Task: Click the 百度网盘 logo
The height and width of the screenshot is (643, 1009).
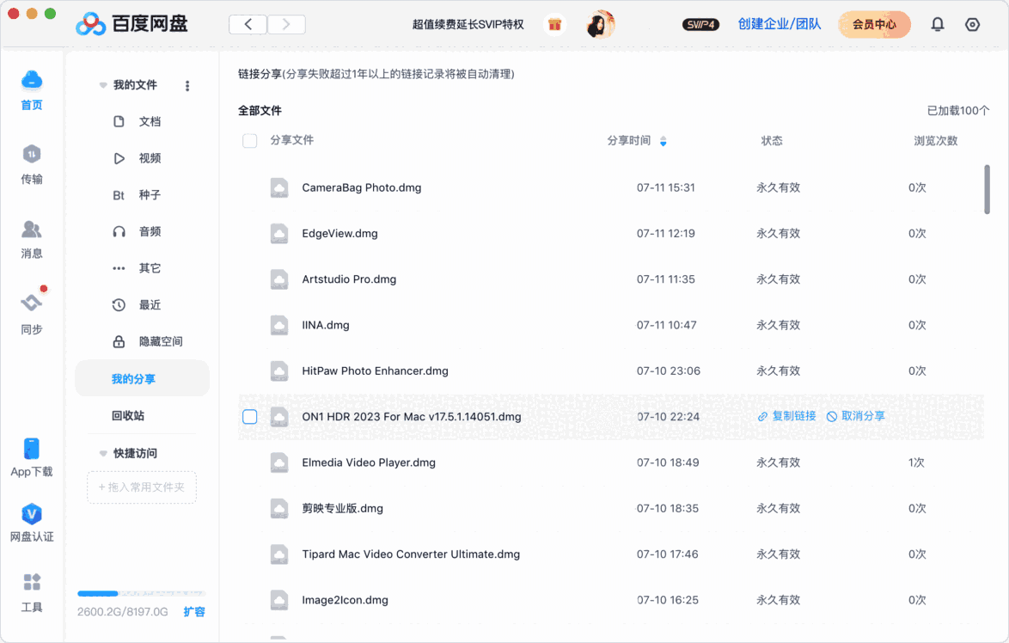Action: 131,24
